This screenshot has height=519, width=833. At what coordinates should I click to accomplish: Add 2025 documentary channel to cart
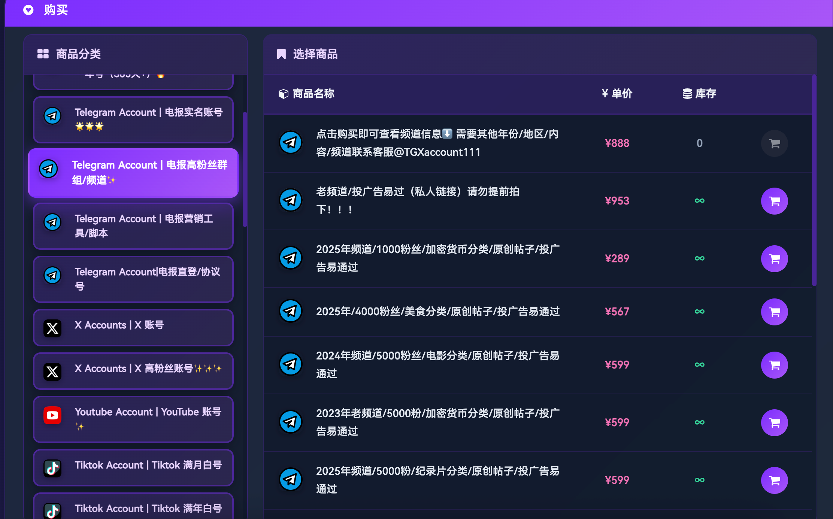point(774,480)
